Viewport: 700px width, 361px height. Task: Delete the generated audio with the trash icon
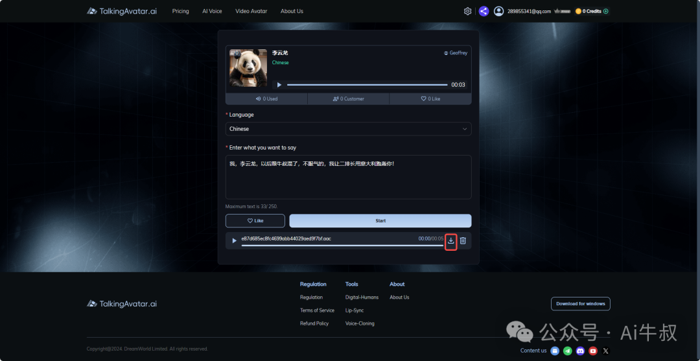[x=463, y=240]
